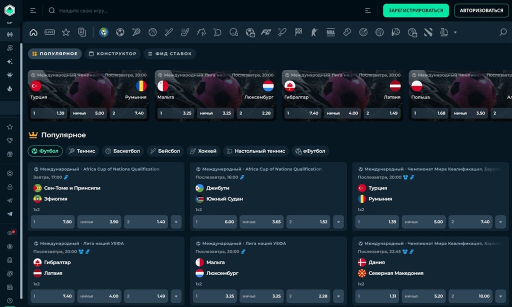Screen dimensions: 512x307
Task: Open the bet slips coupon icon
Action: [82, 32]
